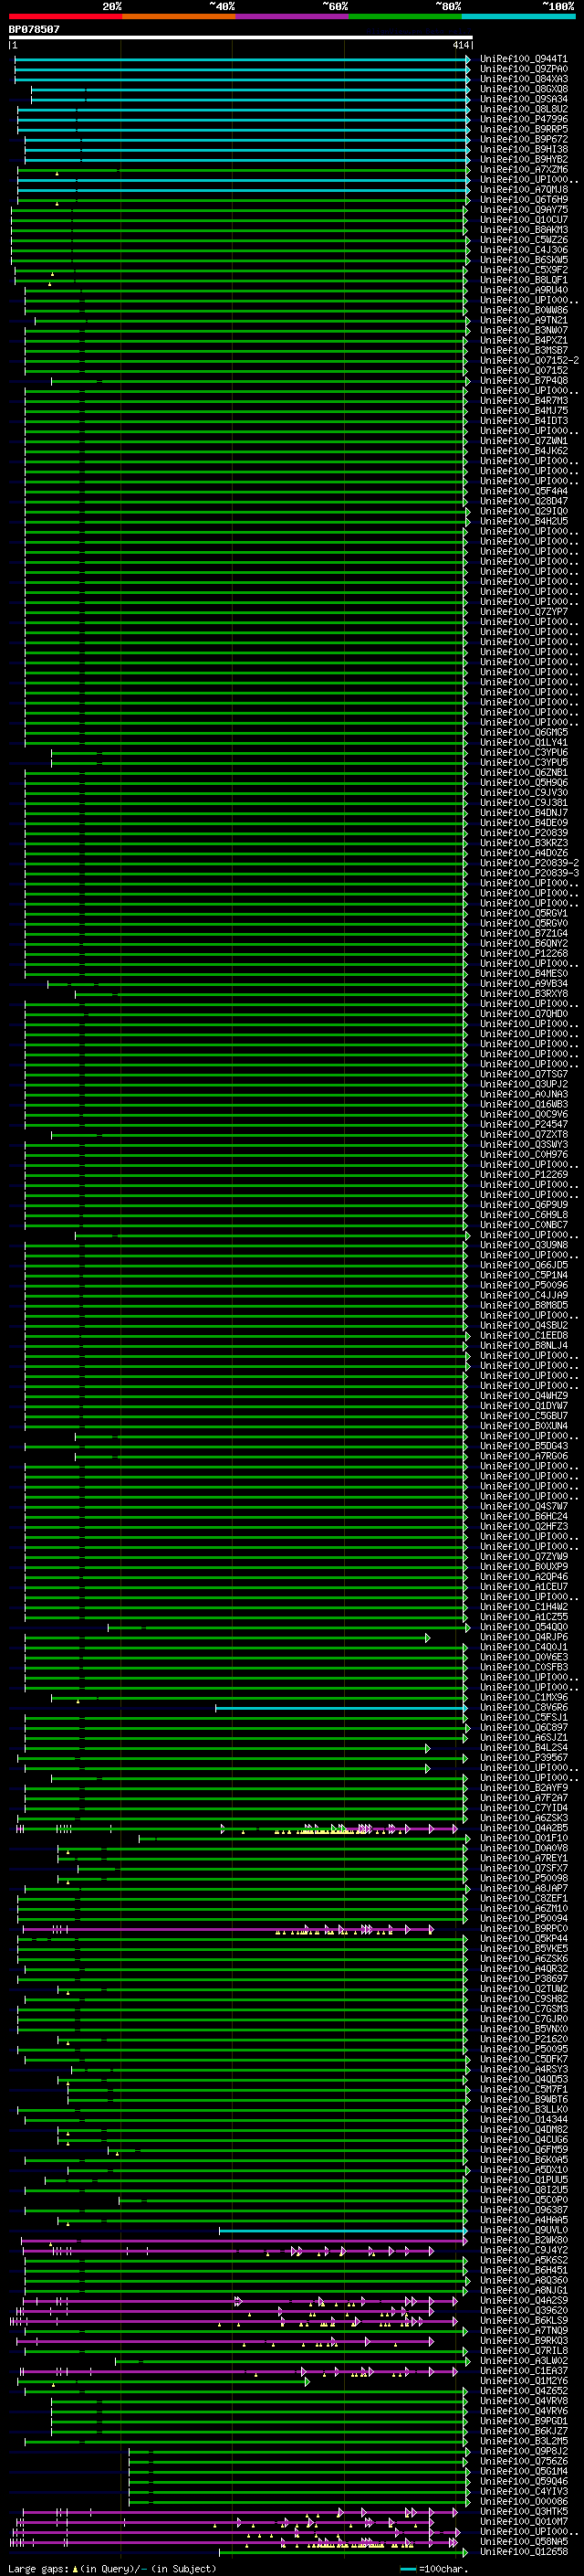The height and width of the screenshot is (2576, 584).
Task: Select label UniRef100_C5X9F2
Action: 523,270
